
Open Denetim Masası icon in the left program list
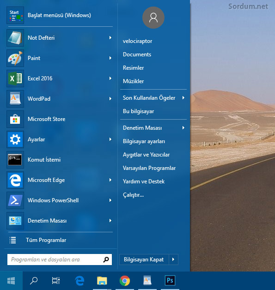[15, 221]
